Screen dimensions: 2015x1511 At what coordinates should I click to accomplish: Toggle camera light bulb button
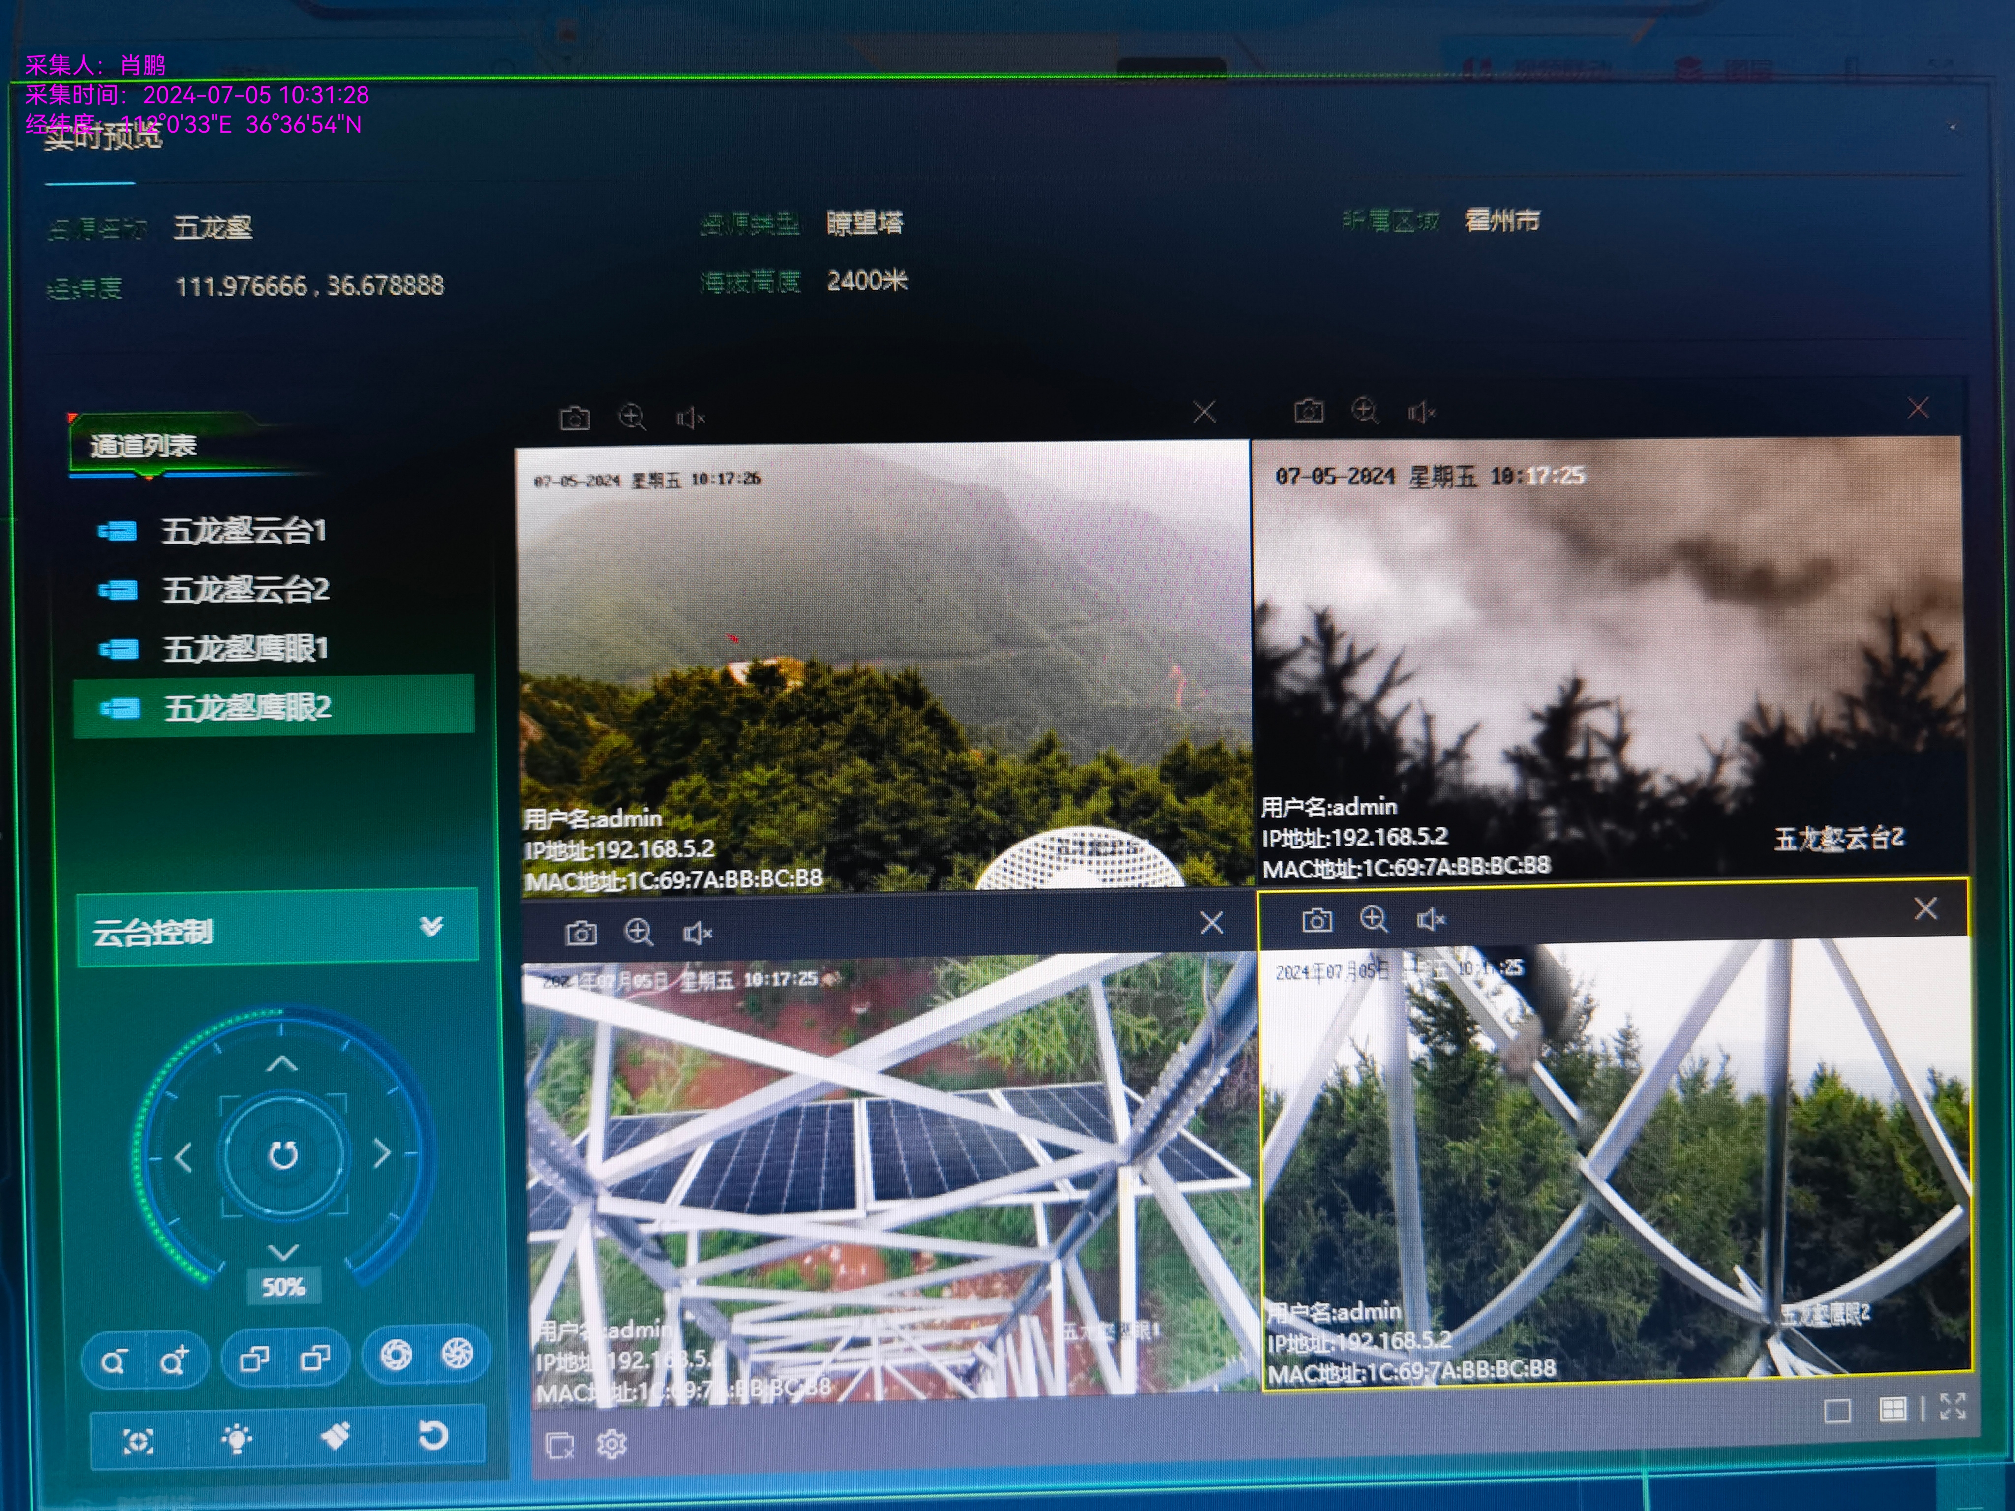coord(237,1438)
